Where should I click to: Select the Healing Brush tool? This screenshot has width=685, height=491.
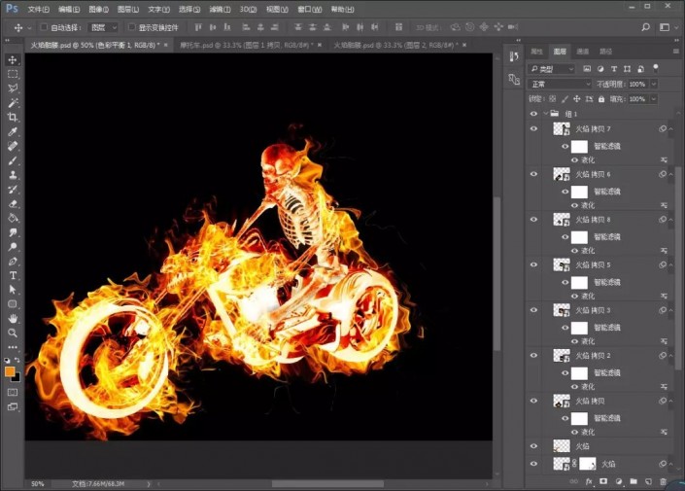(13, 146)
